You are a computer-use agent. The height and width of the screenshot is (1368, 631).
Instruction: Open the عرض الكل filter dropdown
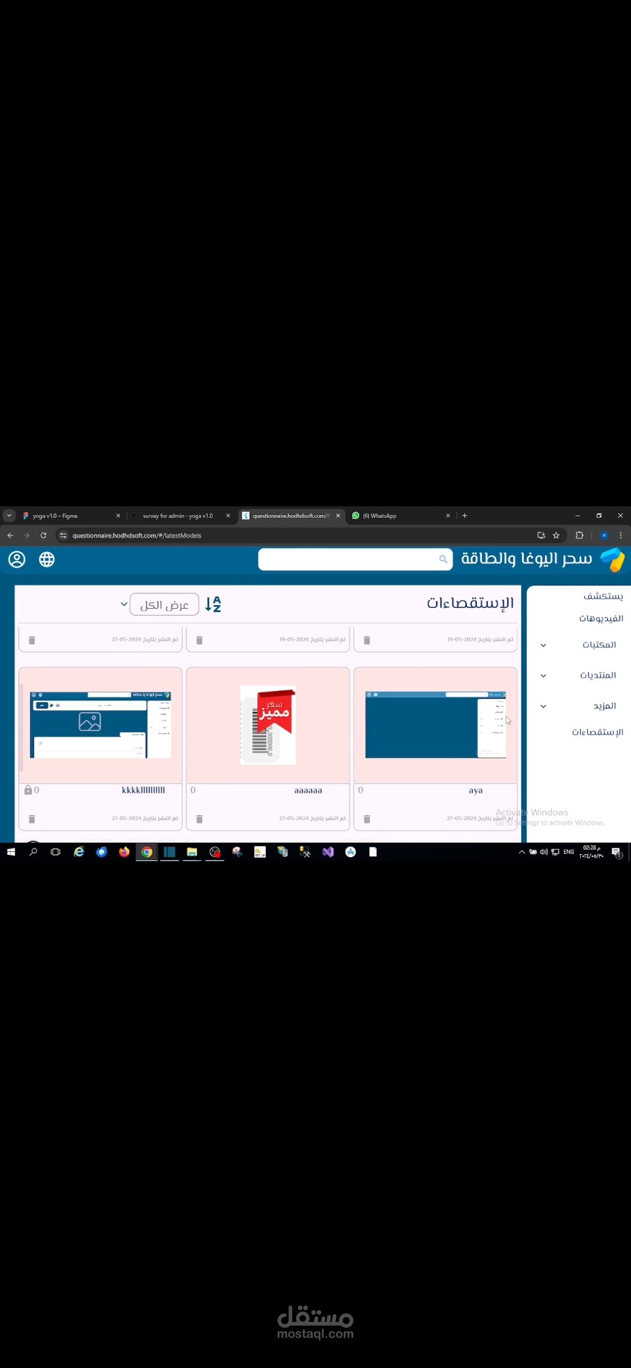pyautogui.click(x=164, y=604)
